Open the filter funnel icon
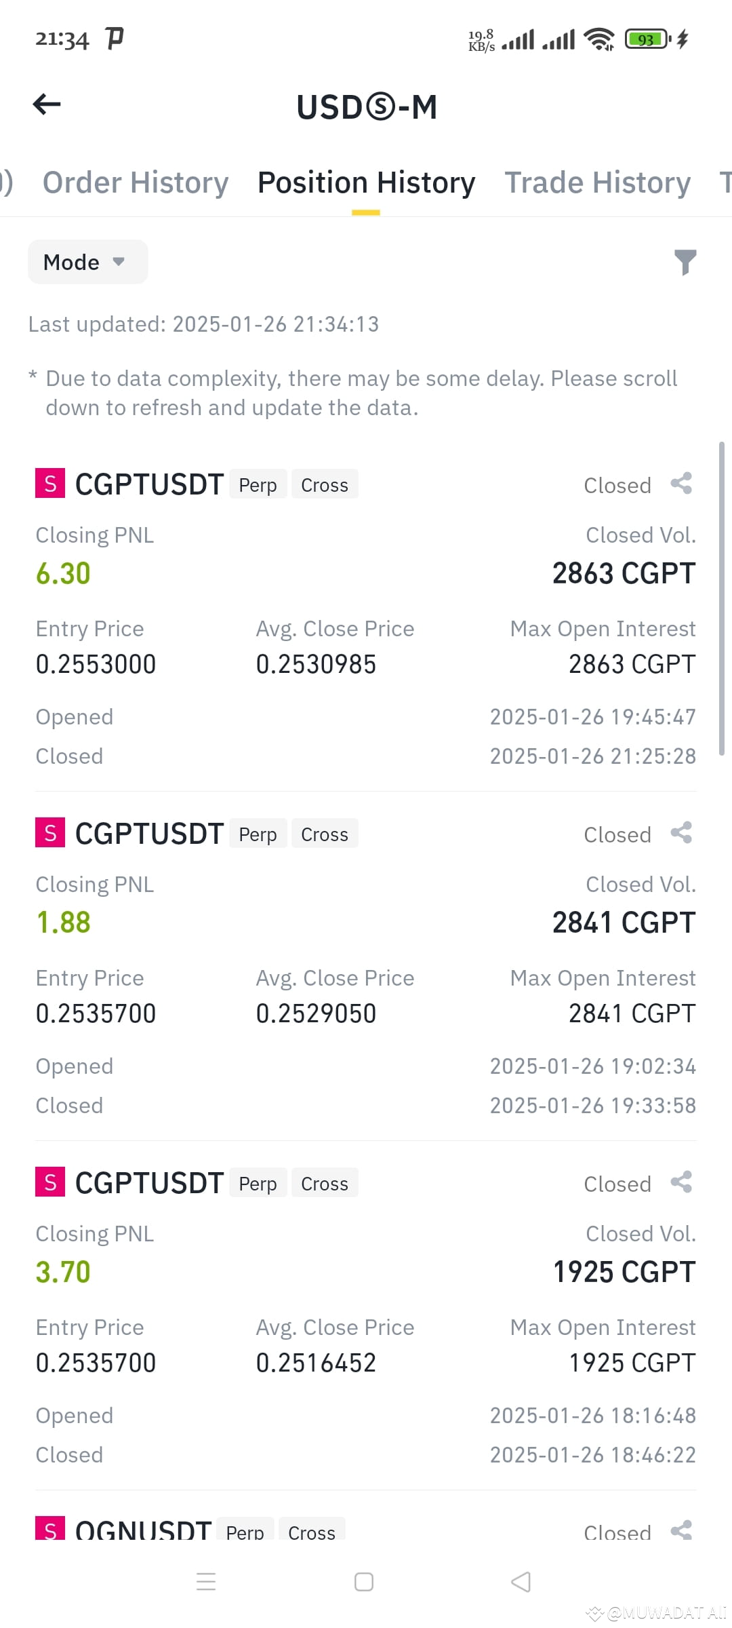The image size is (732, 1628). pos(685,263)
